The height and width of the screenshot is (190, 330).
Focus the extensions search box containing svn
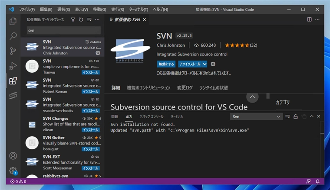coord(63,31)
